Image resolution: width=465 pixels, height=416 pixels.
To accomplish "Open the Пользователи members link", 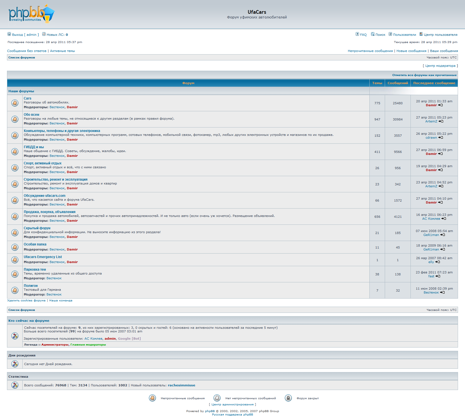I will (x=404, y=35).
